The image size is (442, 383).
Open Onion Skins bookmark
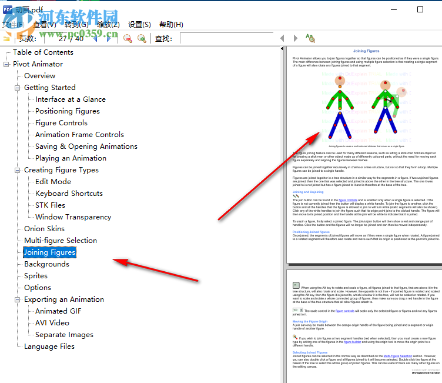coord(44,229)
